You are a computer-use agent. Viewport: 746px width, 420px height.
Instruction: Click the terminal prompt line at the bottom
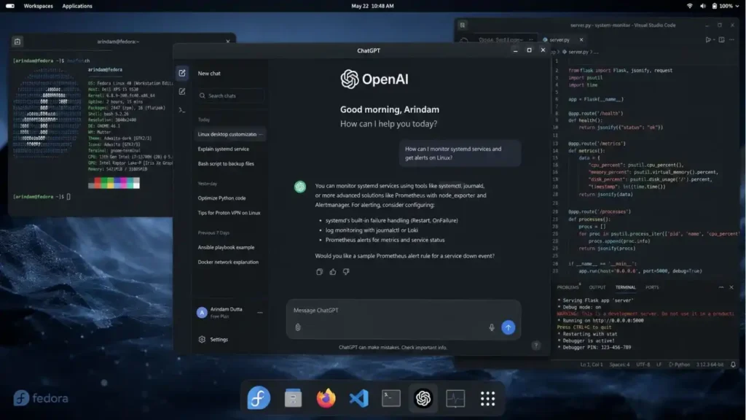42,197
